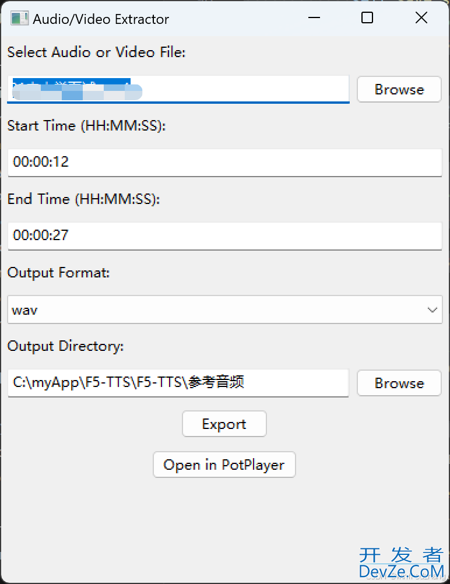Click the Output Format label

click(x=58, y=273)
